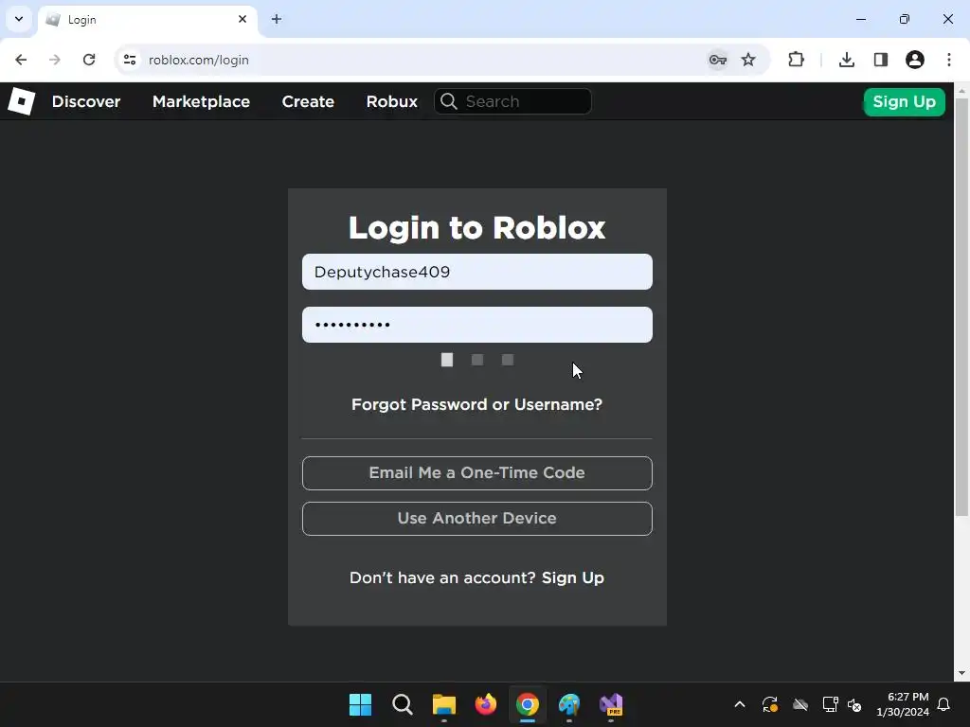Image resolution: width=970 pixels, height=727 pixels.
Task: Click Use Another Device button
Action: pos(477,519)
